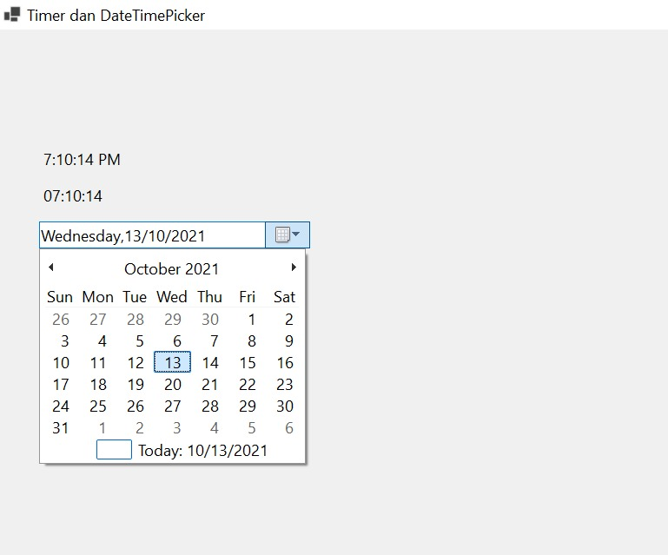
Task: Click the blue today rectangle marker
Action: (x=114, y=449)
